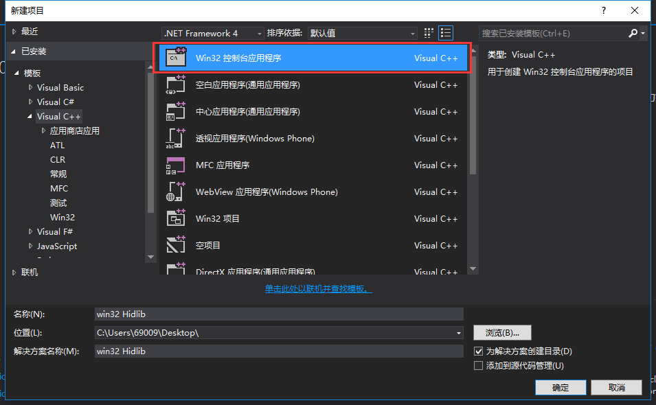This screenshot has width=656, height=405.
Task: Select the 测试 category
Action: coord(58,202)
